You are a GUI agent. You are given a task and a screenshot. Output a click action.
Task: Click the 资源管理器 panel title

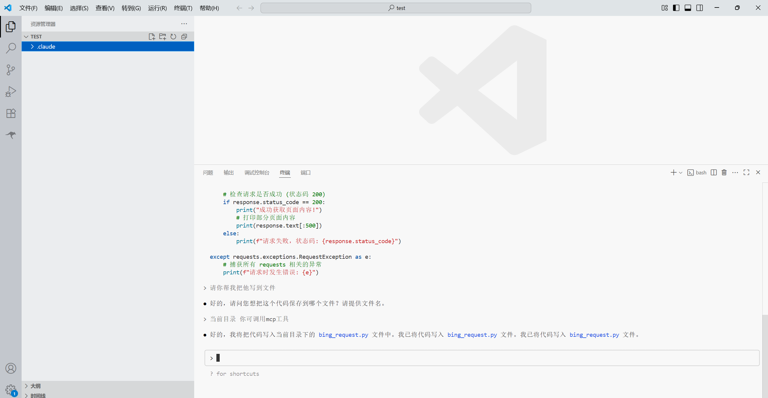(x=43, y=24)
